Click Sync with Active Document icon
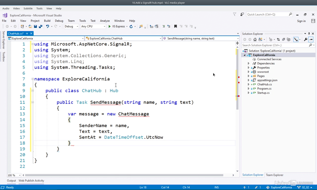Viewport: 317px width, 190px height. (x=278, y=39)
